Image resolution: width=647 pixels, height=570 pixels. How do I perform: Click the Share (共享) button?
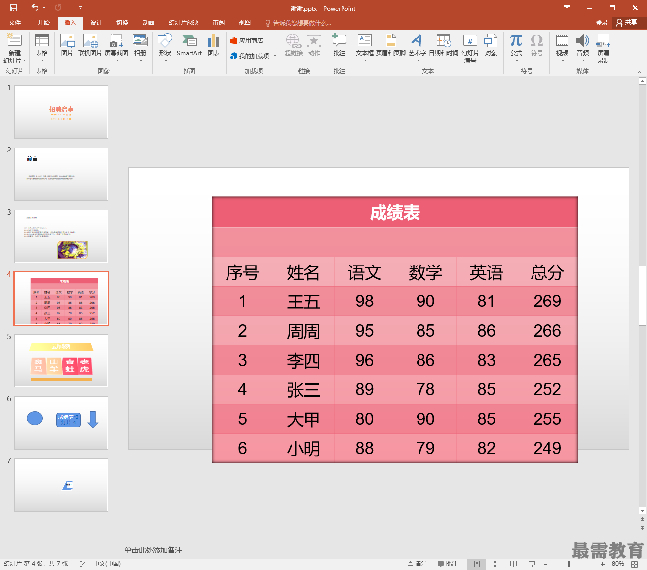pyautogui.click(x=627, y=23)
